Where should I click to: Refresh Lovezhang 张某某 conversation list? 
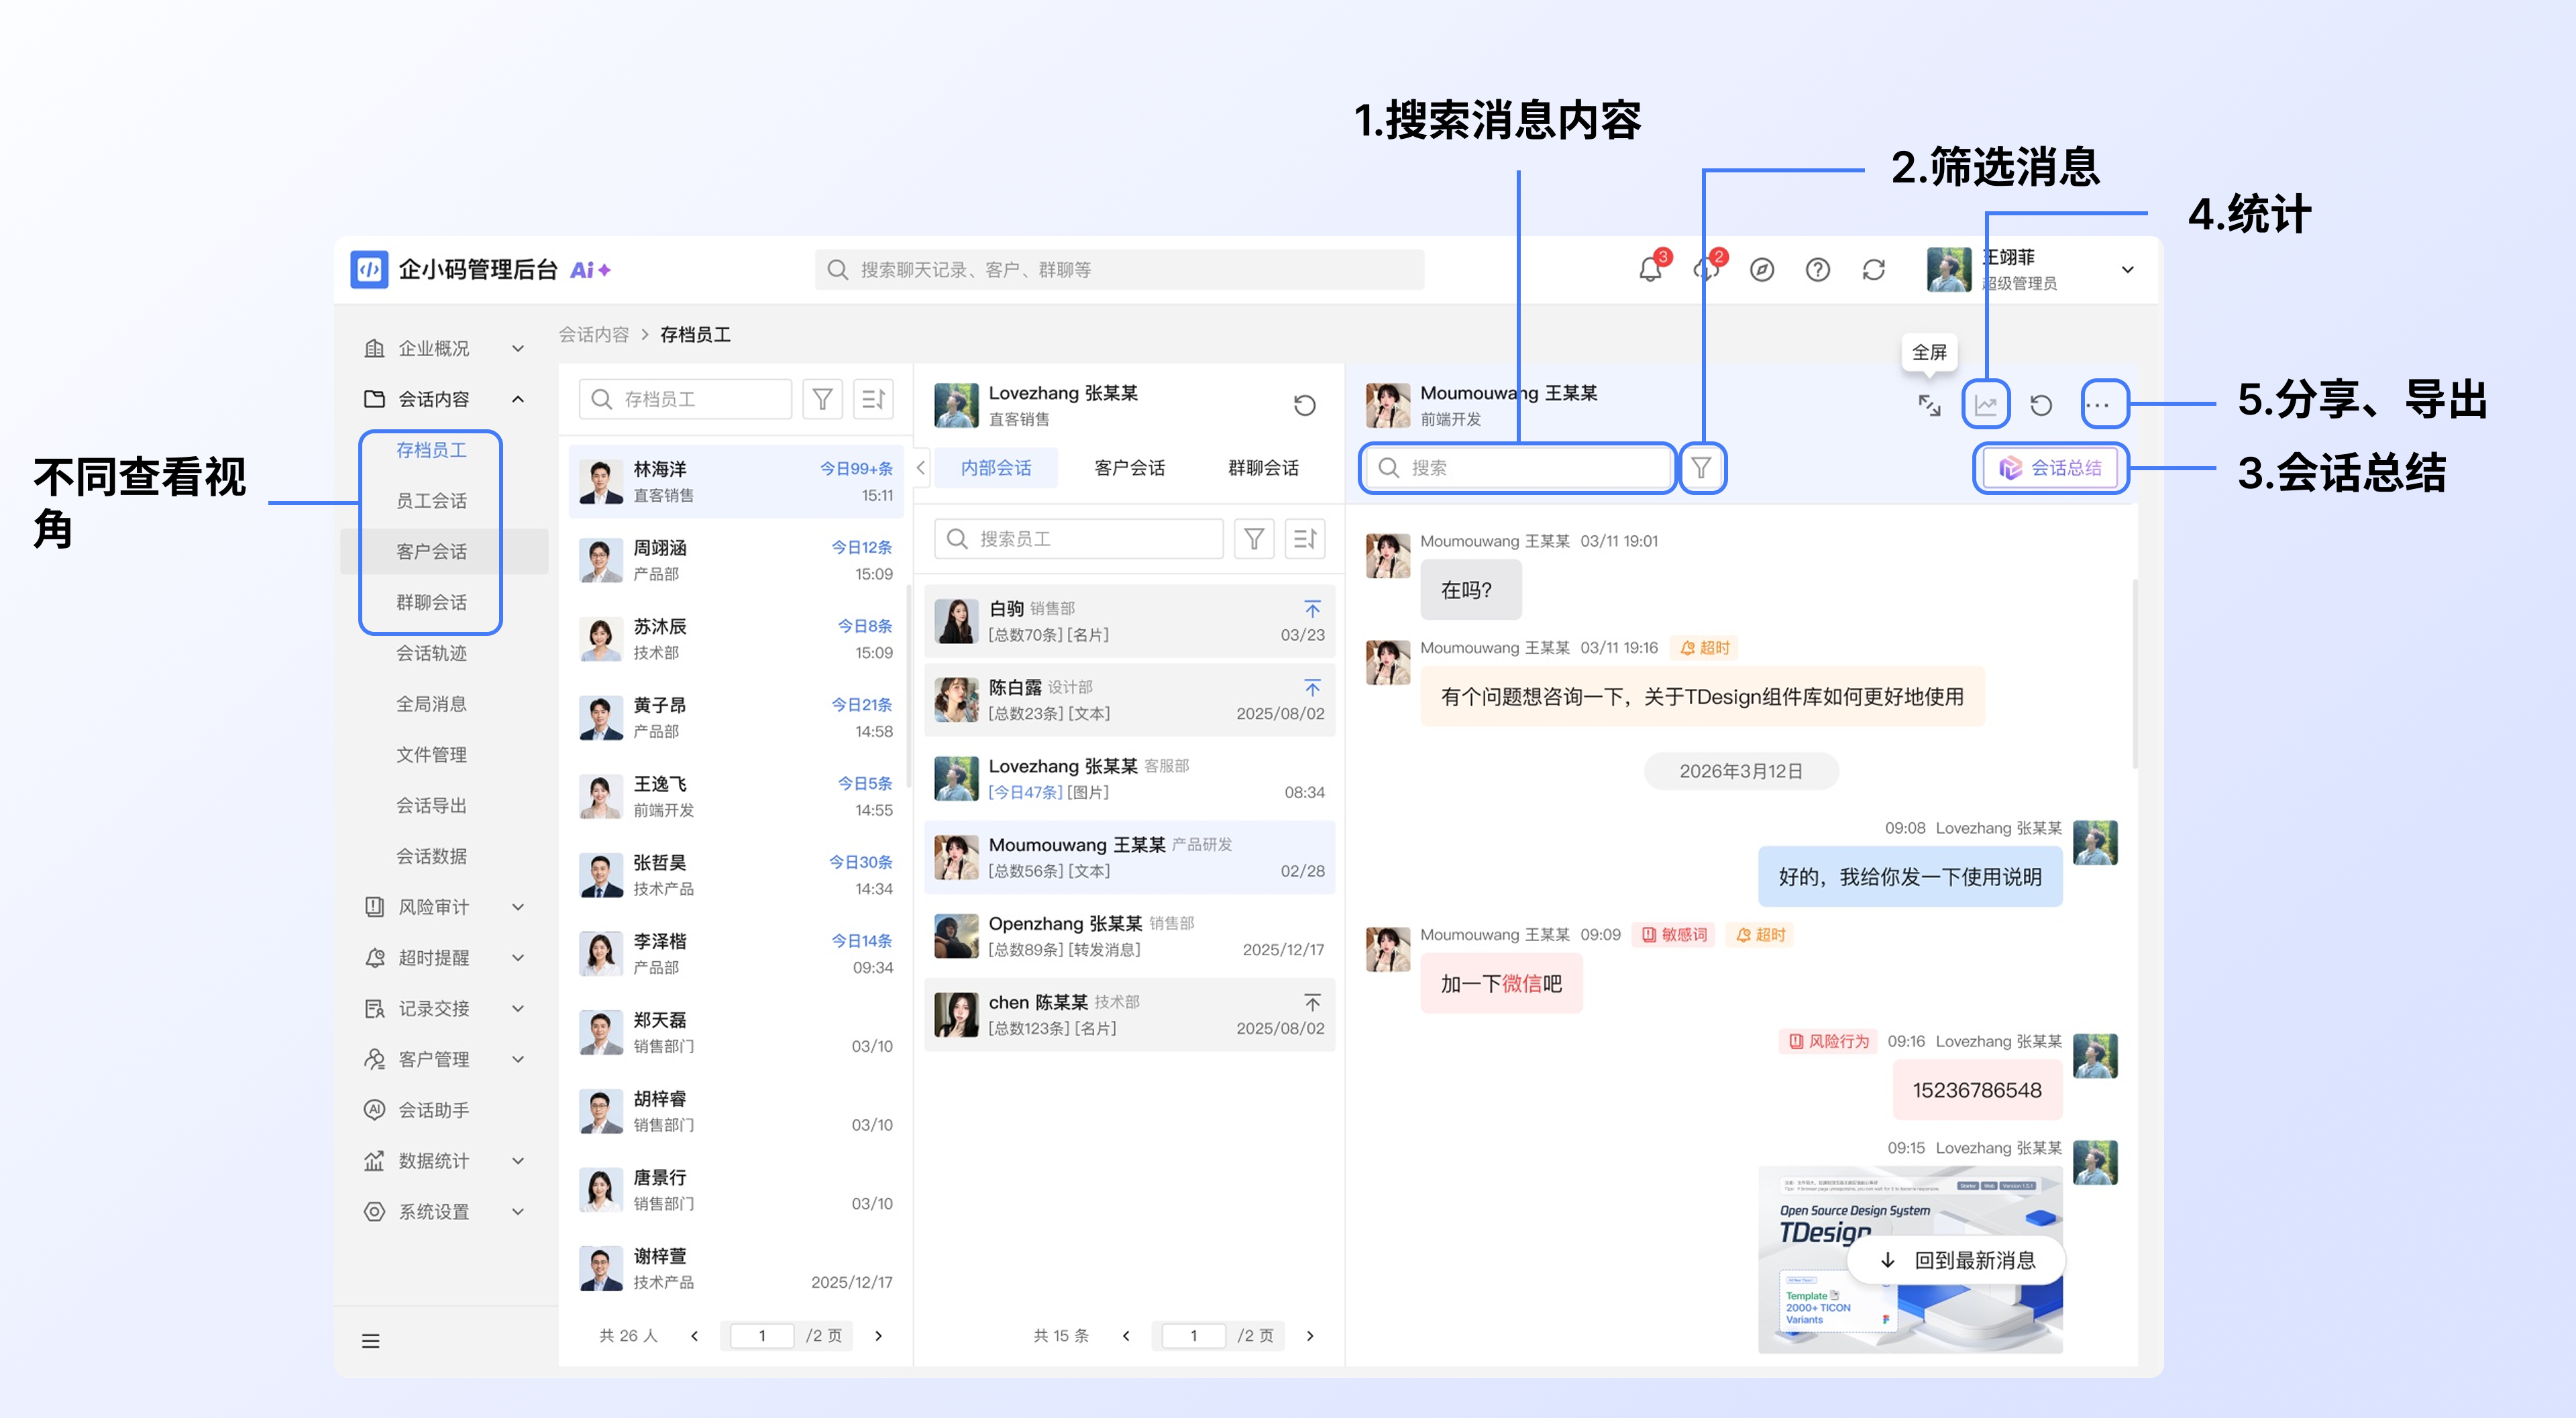1304,405
